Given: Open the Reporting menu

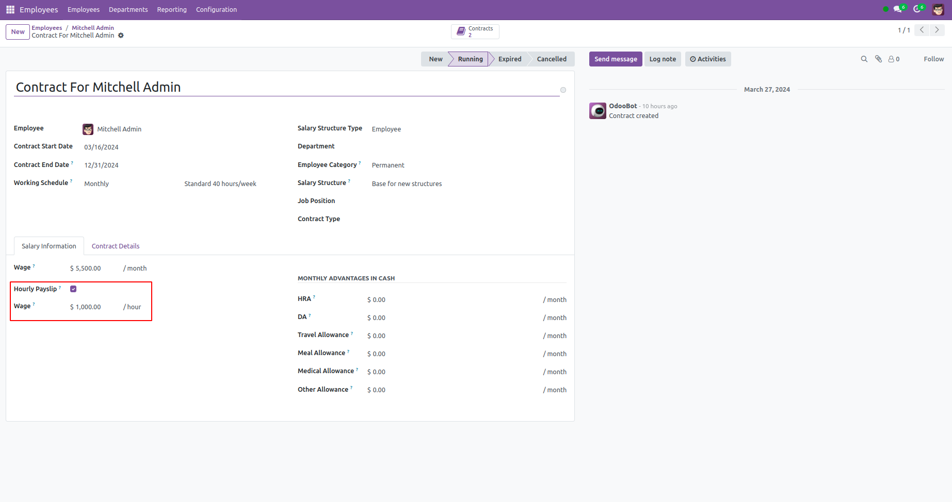Looking at the screenshot, I should tap(172, 10).
